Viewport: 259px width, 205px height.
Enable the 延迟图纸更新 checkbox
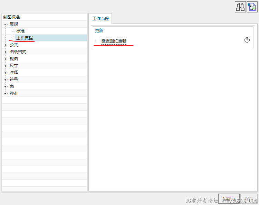pos(98,41)
